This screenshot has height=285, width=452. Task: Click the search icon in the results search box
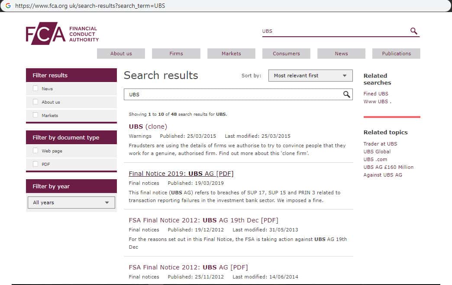point(346,95)
